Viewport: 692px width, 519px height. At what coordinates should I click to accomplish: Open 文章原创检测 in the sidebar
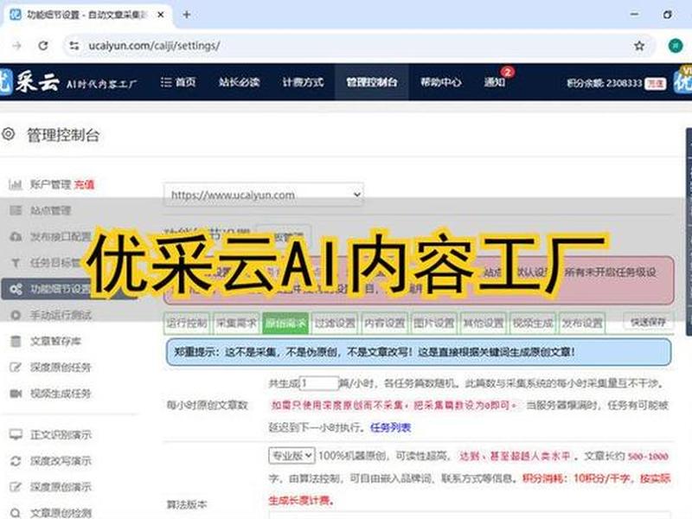[x=61, y=513]
